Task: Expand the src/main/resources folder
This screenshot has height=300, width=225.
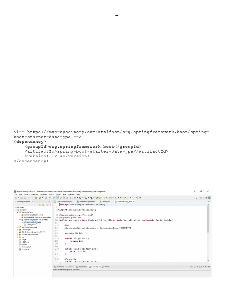Action: [x=18, y=227]
